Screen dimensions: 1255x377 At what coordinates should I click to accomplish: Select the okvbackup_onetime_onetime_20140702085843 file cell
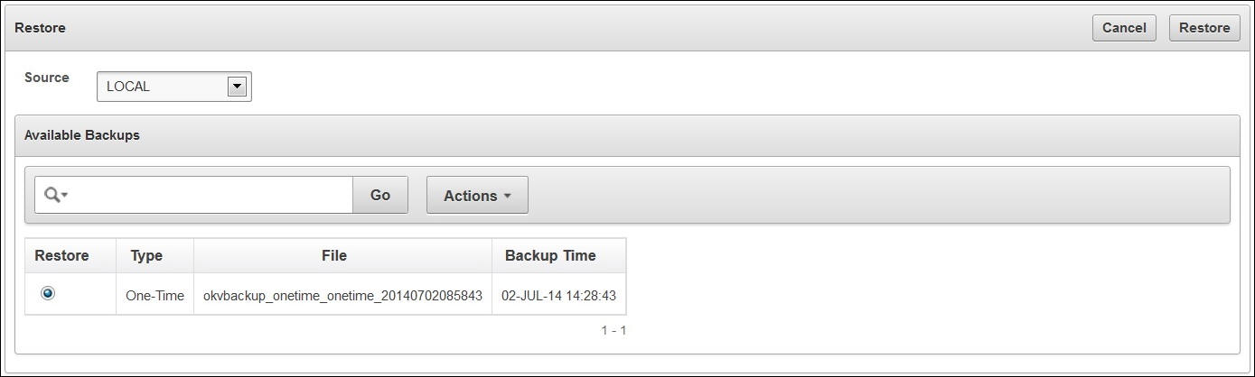pos(343,295)
